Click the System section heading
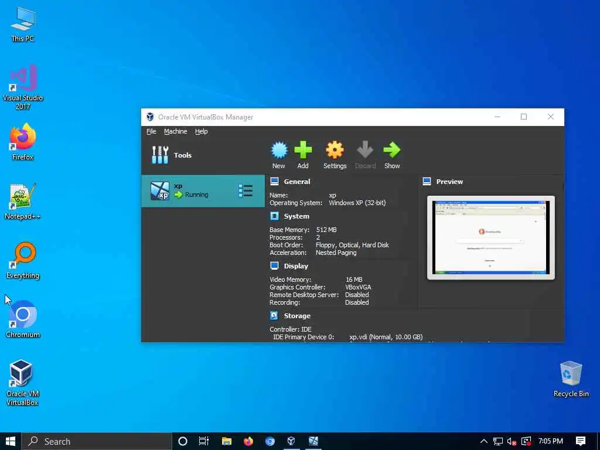Image resolution: width=600 pixels, height=450 pixels. pyautogui.click(x=296, y=216)
